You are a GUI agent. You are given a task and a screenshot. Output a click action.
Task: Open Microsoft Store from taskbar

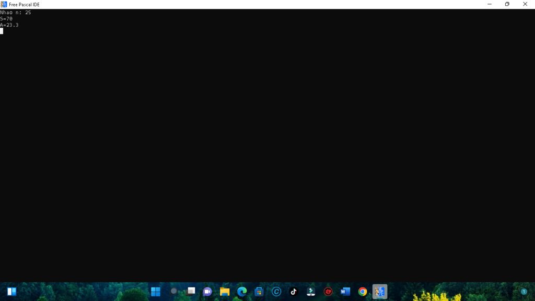tap(259, 292)
